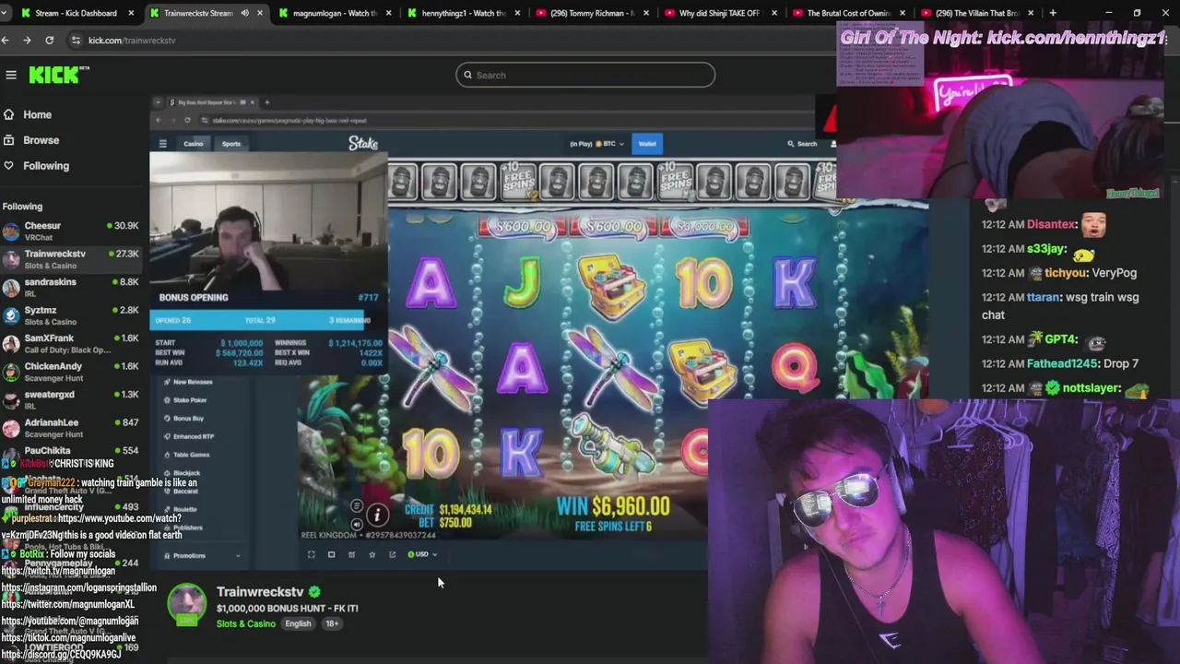Viewport: 1180px width, 664px height.
Task: Open Syztmz channel in Following list
Action: click(69, 315)
